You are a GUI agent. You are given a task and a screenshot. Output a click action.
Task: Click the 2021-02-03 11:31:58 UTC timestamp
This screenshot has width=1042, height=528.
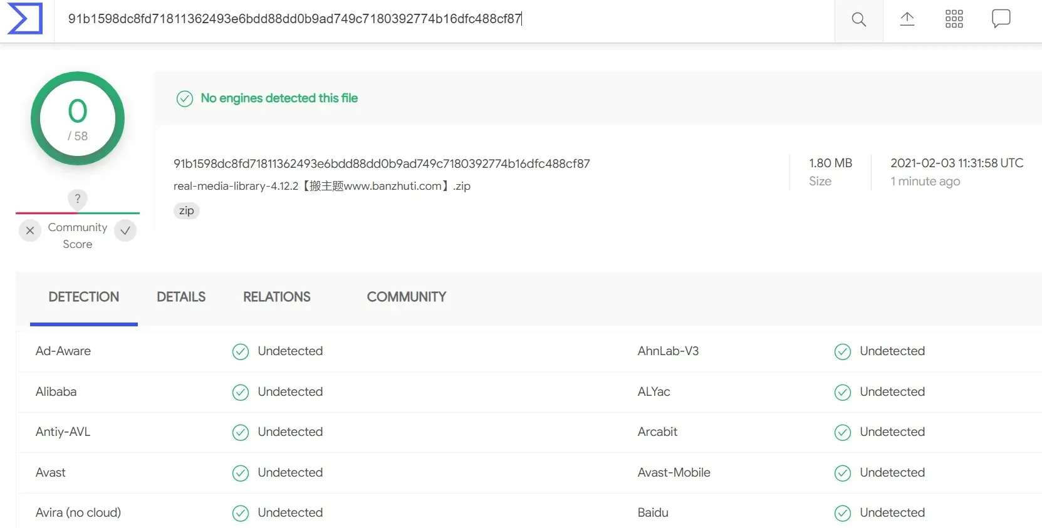tap(957, 163)
